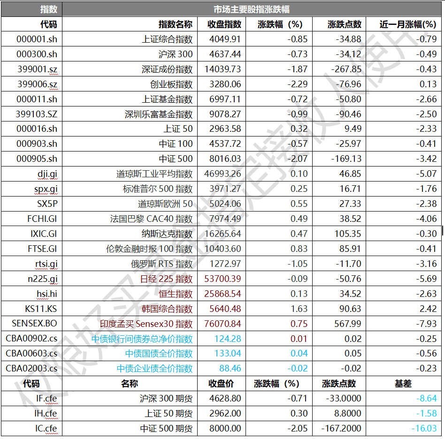Screen dimensions: 445x439
Task: Click blue 中债银行间债券总净价指数 text
Action: tap(142, 339)
